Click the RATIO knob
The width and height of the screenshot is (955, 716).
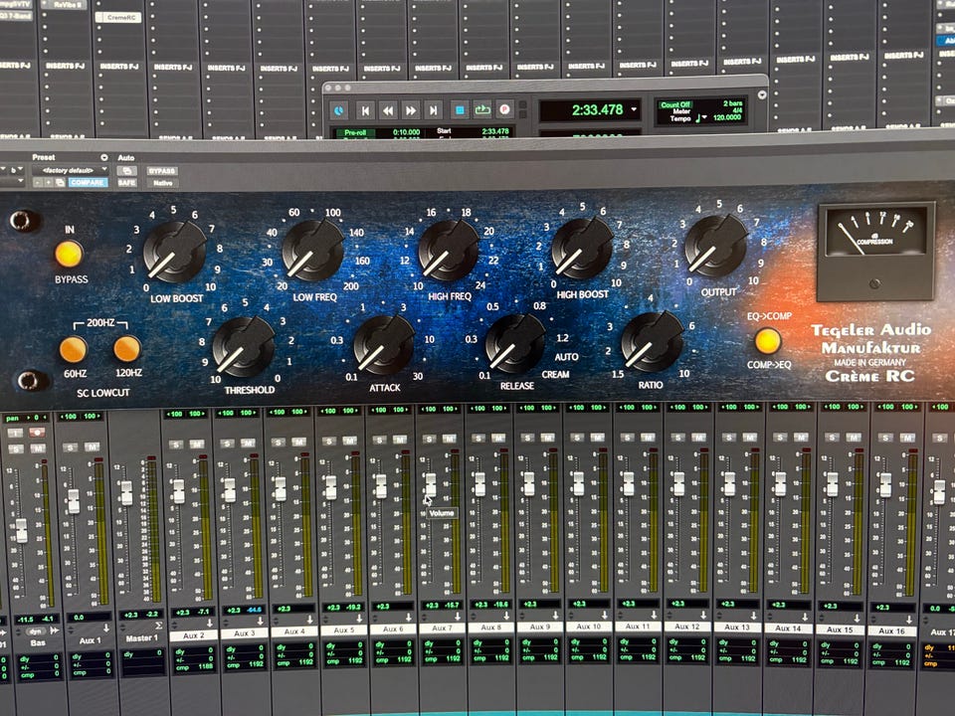tap(653, 341)
